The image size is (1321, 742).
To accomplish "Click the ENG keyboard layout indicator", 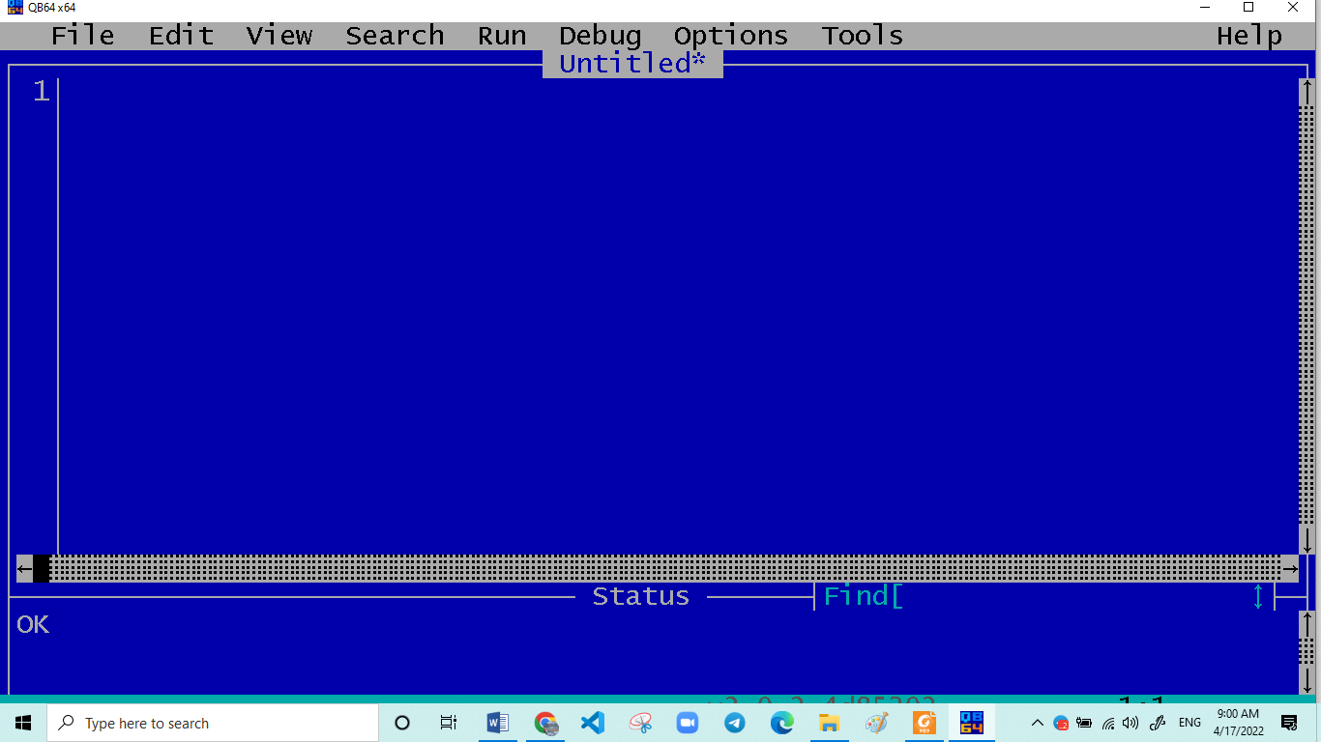I will click(x=1189, y=722).
